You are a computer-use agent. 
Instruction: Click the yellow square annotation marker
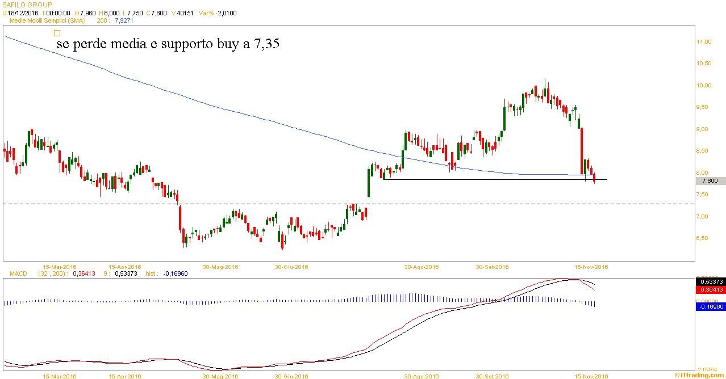[56, 33]
